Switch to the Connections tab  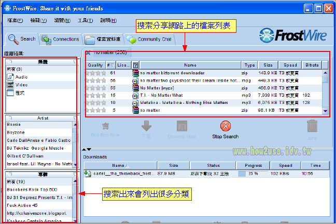tap(60, 39)
